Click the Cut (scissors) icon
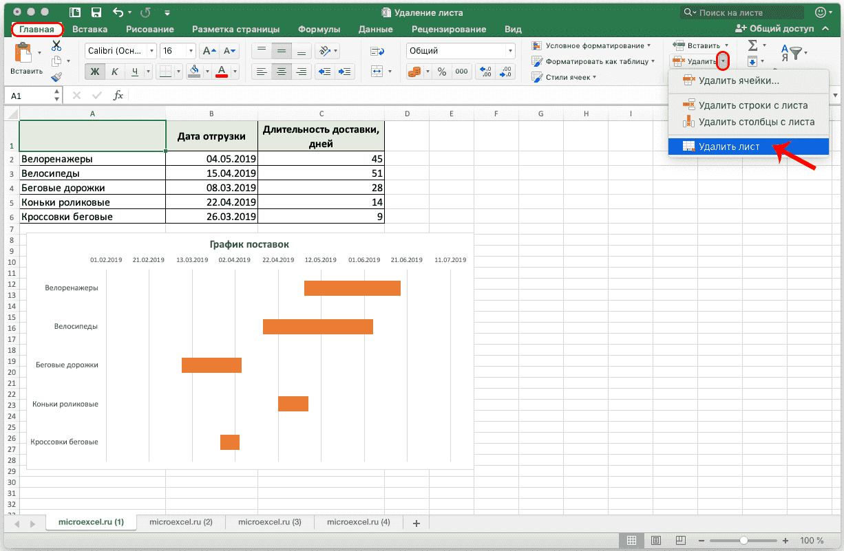This screenshot has height=551, width=844. (x=56, y=46)
